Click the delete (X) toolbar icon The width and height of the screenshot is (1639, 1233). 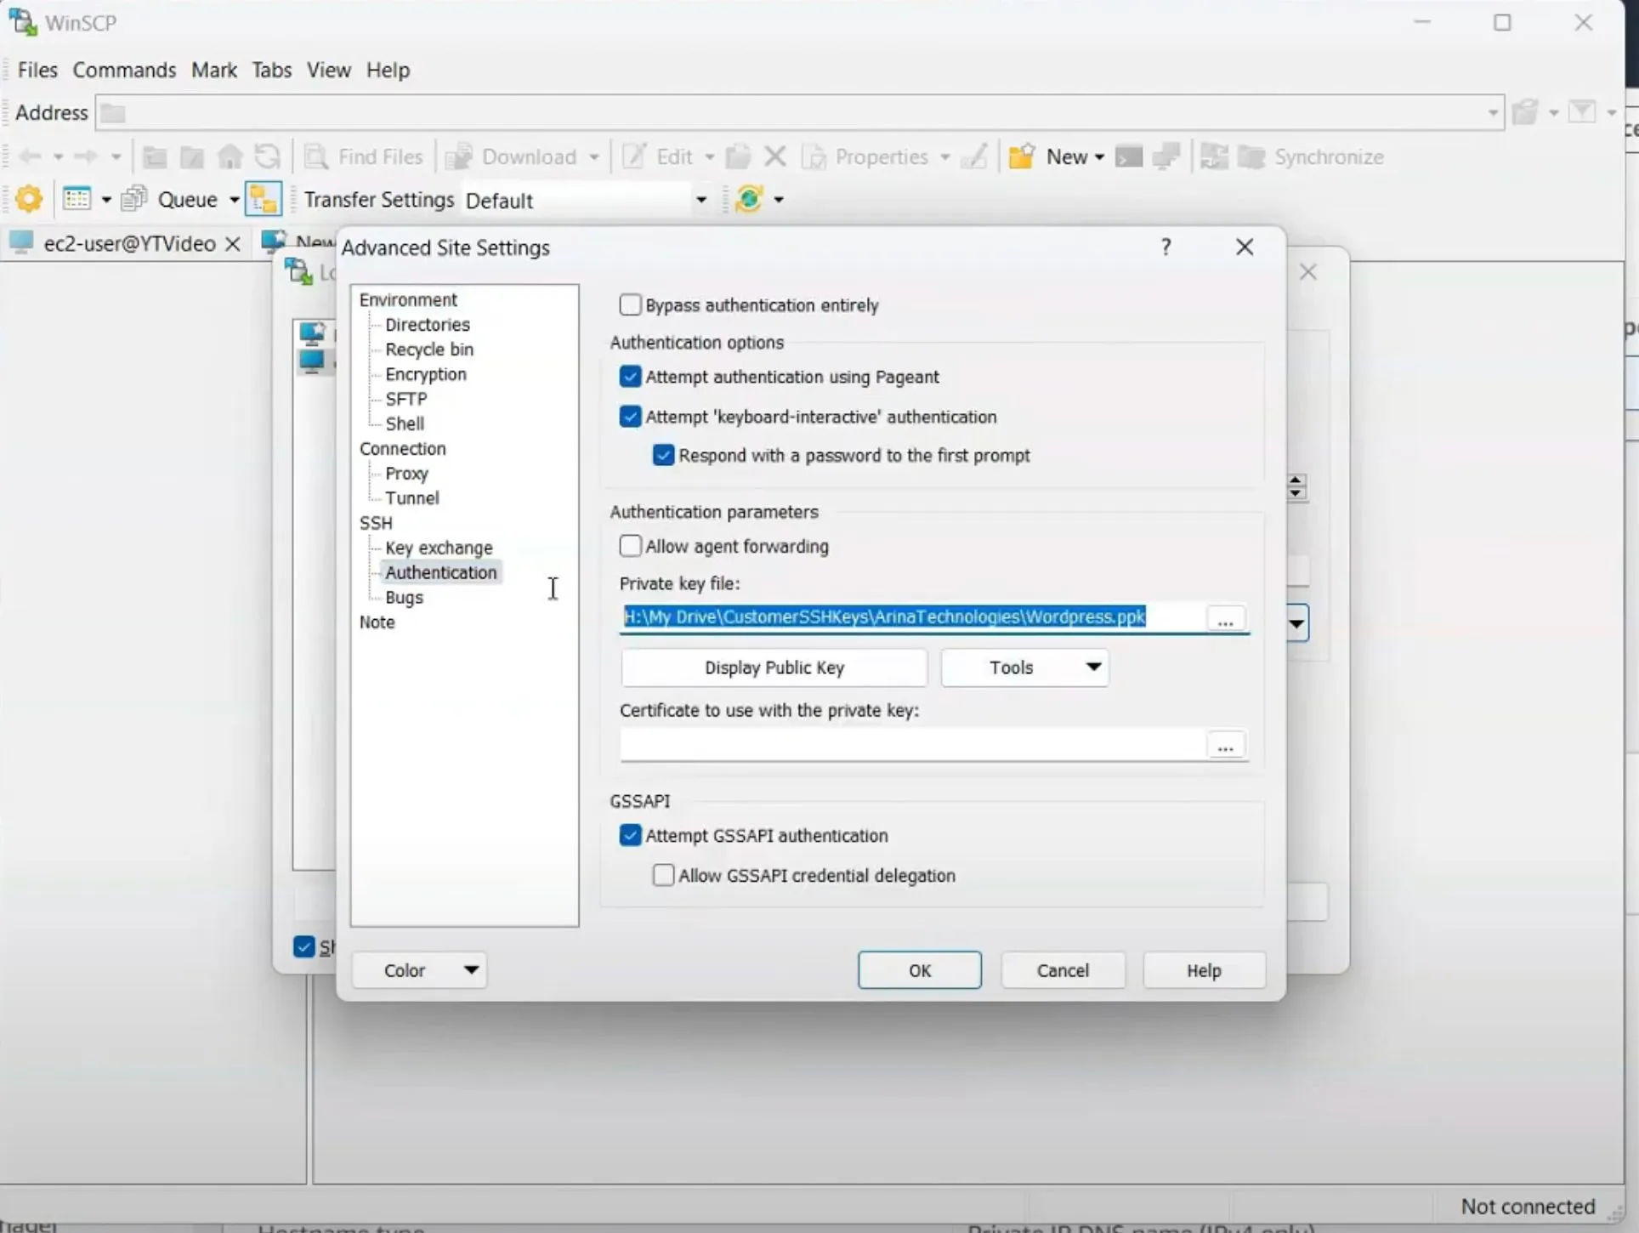click(x=774, y=156)
